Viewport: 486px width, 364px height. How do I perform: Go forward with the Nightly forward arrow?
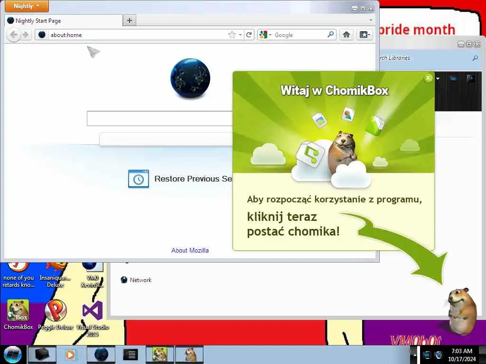[x=26, y=35]
